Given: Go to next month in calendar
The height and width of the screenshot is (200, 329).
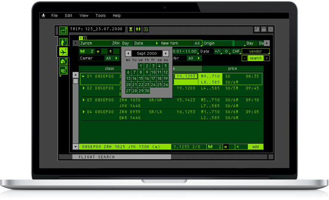Looking at the screenshot, I should 165,54.
